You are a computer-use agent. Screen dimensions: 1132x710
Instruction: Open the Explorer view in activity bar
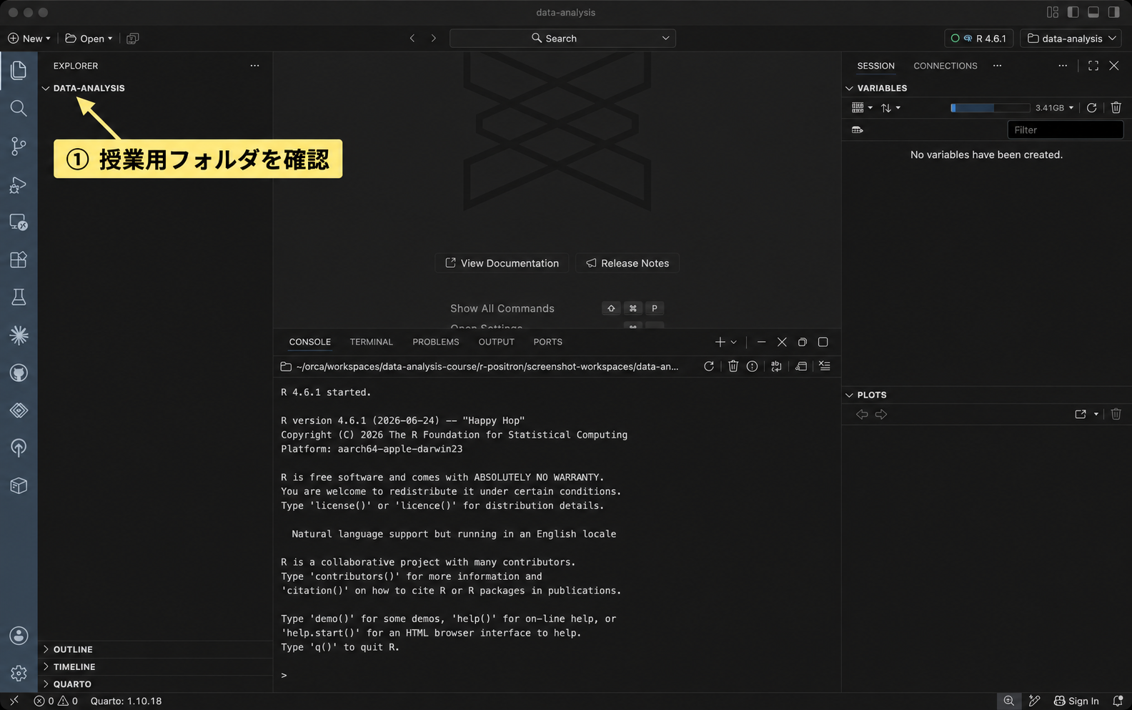tap(19, 70)
